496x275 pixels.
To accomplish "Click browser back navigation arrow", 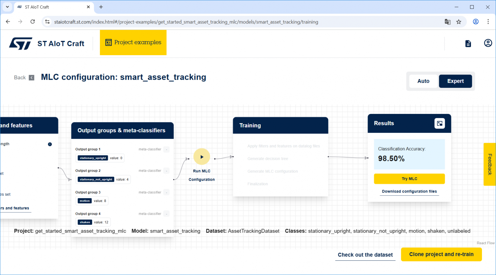I will pos(8,22).
